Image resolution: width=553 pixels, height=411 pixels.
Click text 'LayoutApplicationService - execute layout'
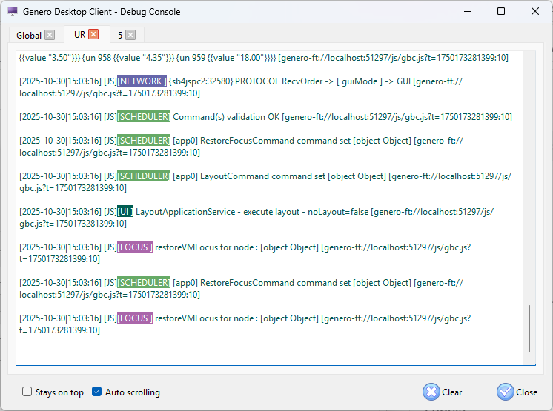218,212
